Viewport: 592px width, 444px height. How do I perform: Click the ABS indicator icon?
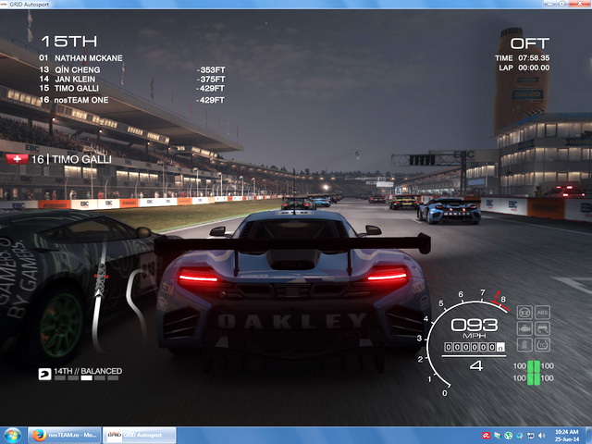pos(542,313)
